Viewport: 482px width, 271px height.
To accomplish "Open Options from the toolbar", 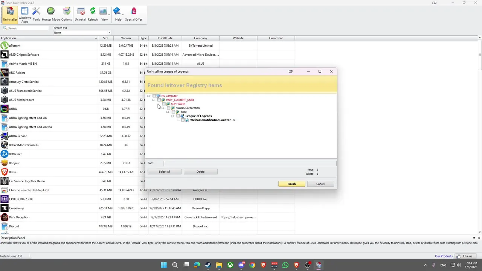I will click(67, 14).
